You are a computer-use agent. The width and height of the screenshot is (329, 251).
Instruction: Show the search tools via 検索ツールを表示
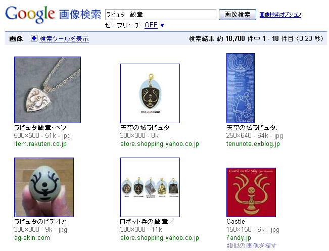tap(64, 39)
